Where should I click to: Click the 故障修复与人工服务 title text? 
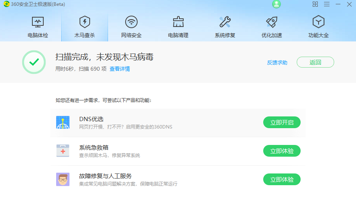pyautogui.click(x=105, y=176)
